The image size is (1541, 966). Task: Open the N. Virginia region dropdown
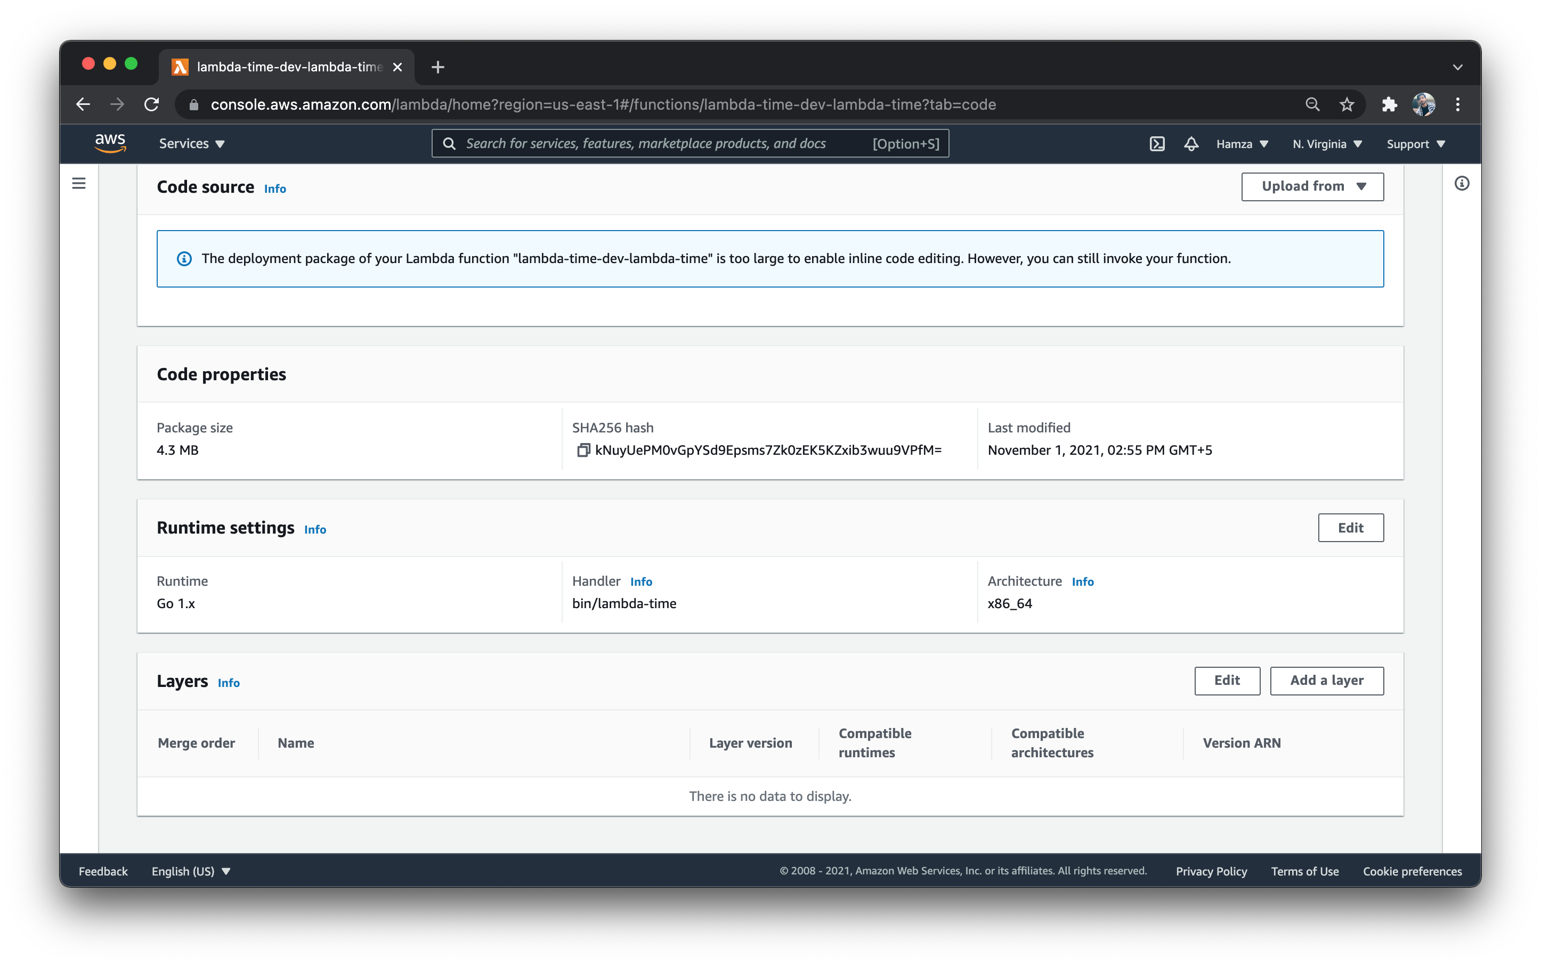coord(1327,144)
